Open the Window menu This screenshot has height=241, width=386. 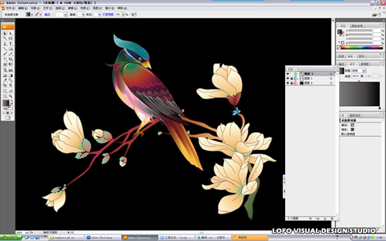(x=109, y=8)
